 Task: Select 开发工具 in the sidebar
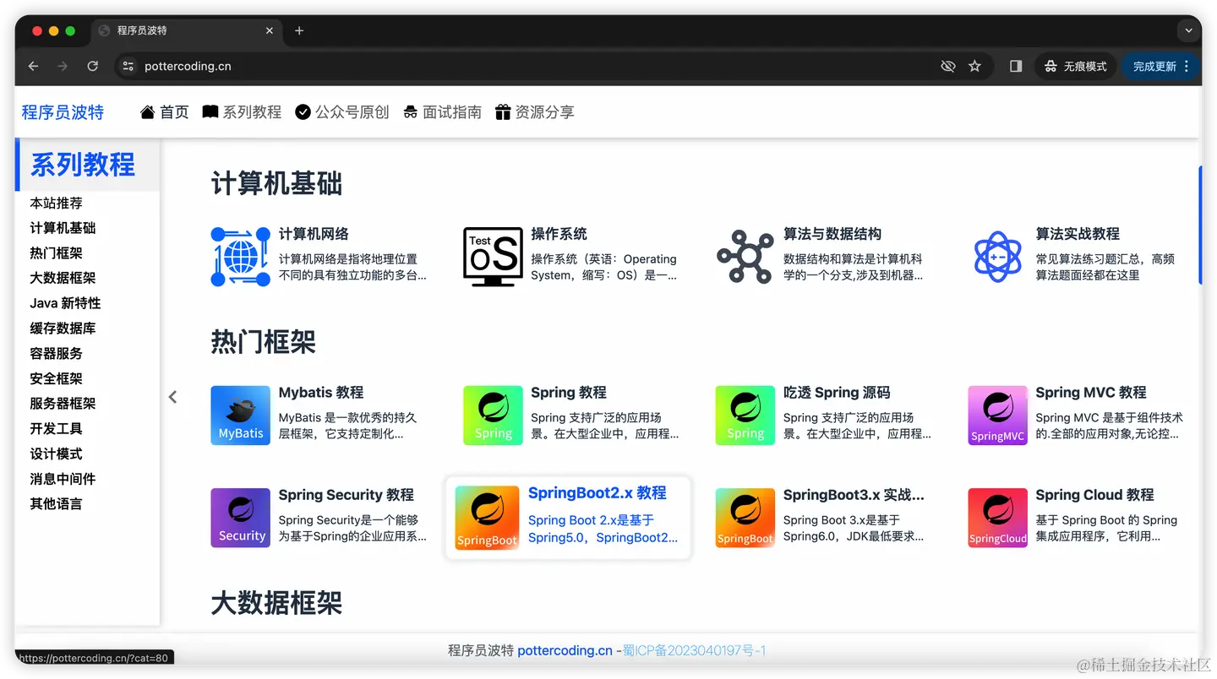56,428
